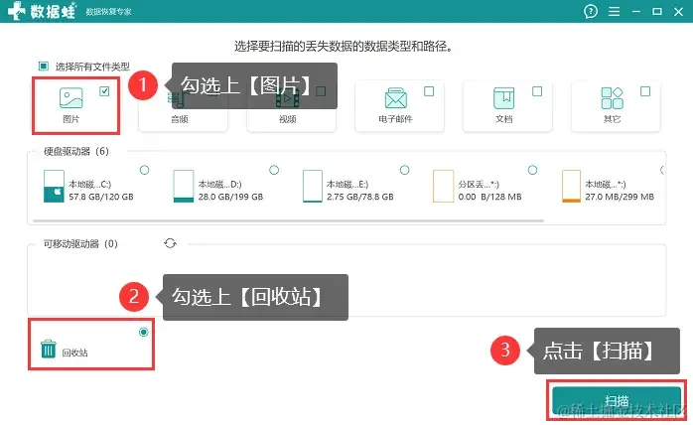Click the 电子邮件 label
693x425 pixels.
pyautogui.click(x=395, y=119)
